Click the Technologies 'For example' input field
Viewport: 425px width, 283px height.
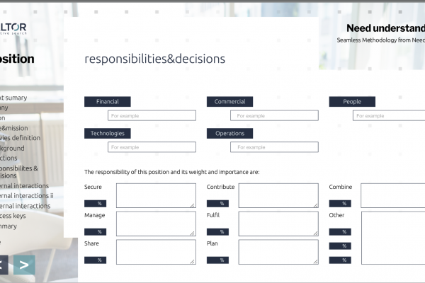[x=152, y=147]
